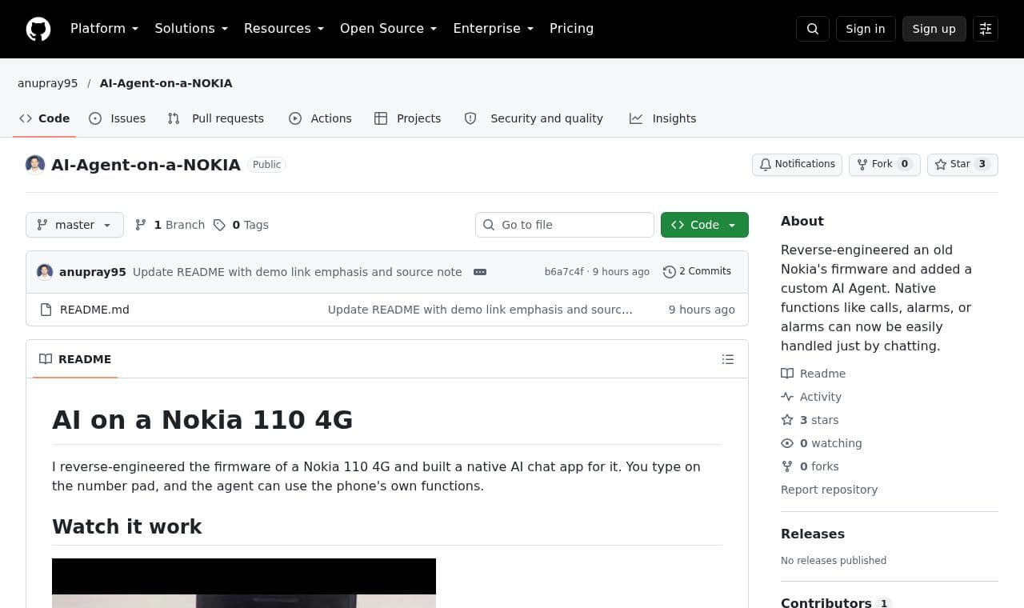Viewport: 1024px width, 608px height.
Task: Open the Projects tab
Action: tap(407, 118)
